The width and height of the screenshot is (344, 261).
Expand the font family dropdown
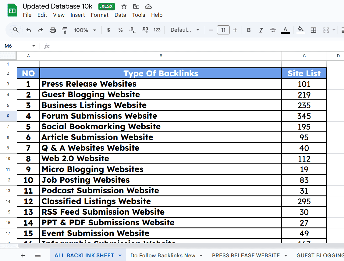pos(185,30)
